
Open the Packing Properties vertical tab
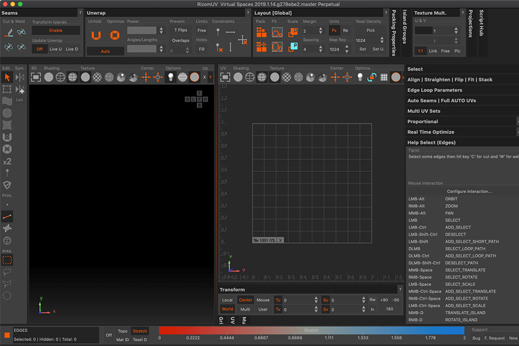coord(394,33)
